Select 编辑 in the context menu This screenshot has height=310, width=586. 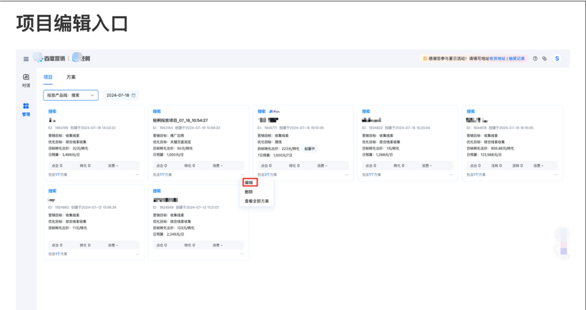(x=250, y=182)
